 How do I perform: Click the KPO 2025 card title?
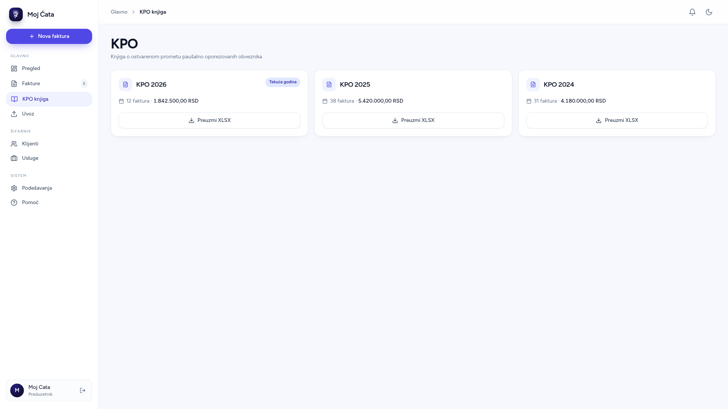click(355, 84)
